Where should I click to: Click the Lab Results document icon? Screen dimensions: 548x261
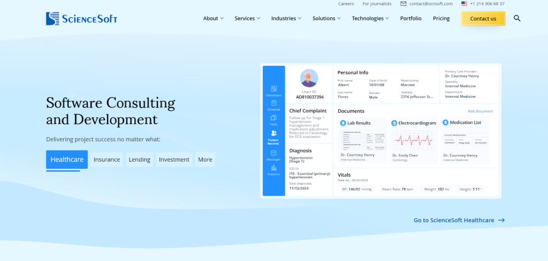pyautogui.click(x=343, y=123)
